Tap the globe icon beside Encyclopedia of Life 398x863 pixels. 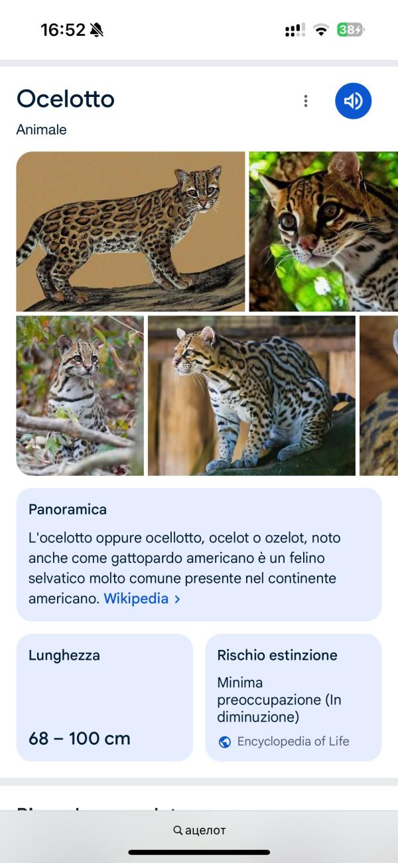225,742
